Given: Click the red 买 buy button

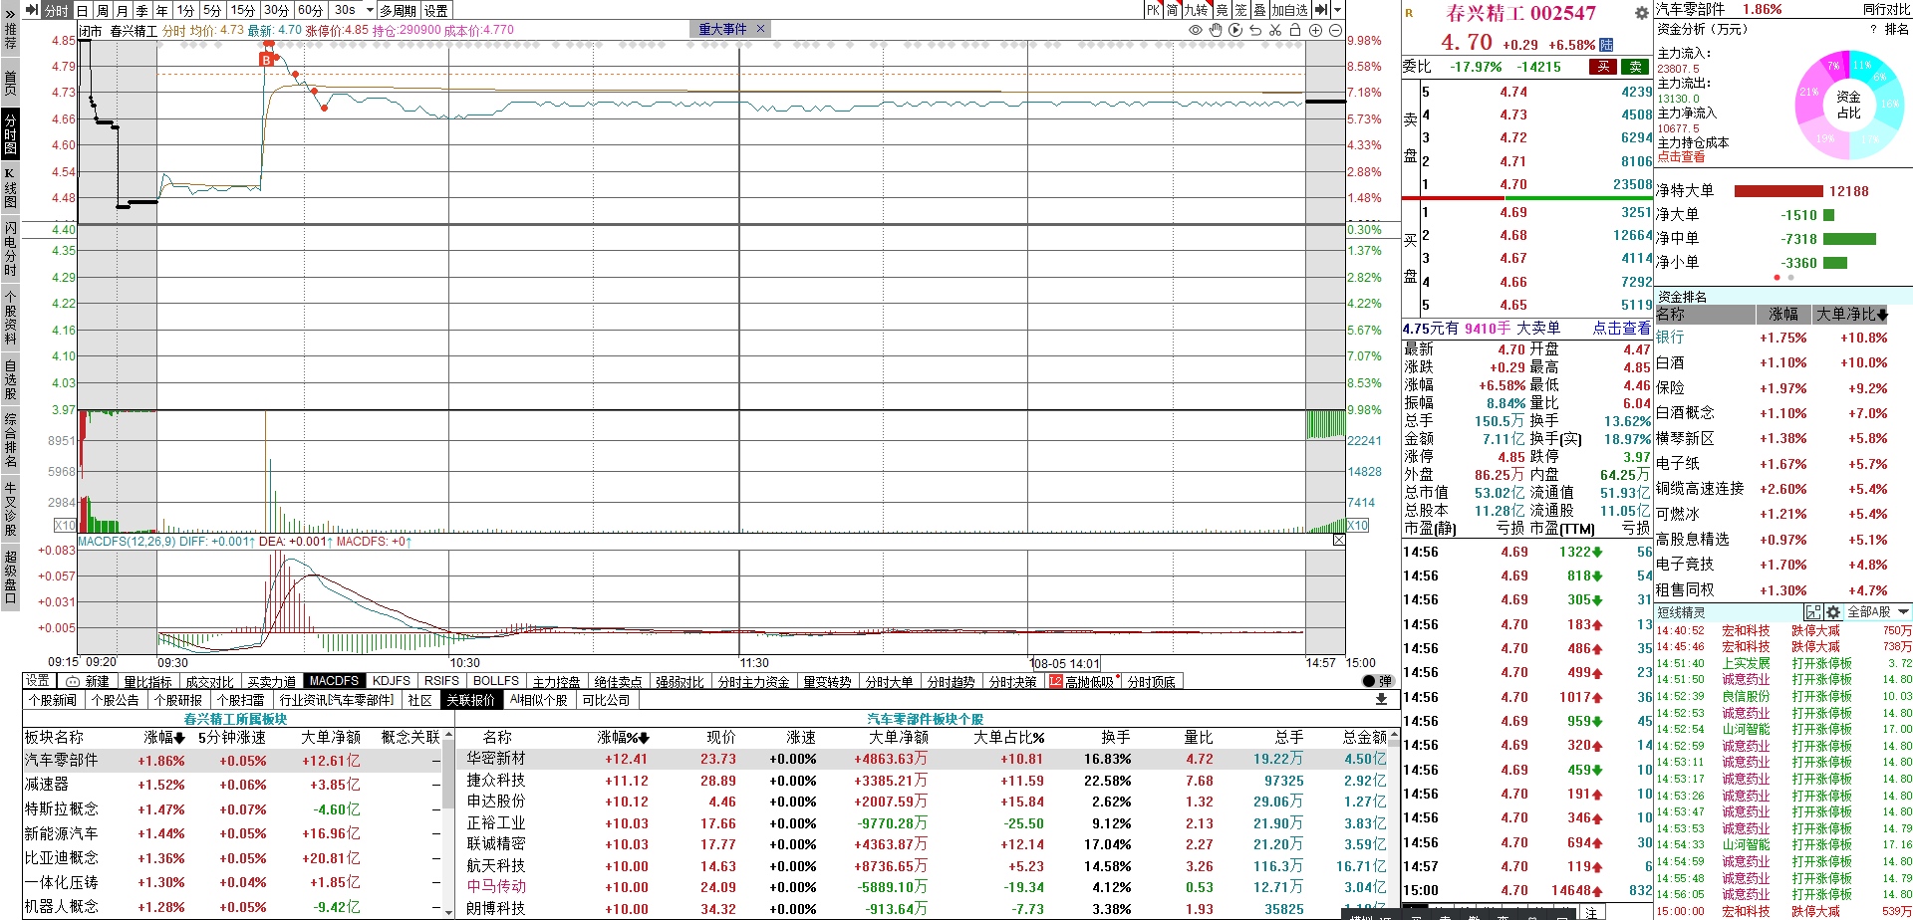Looking at the screenshot, I should tap(1603, 67).
